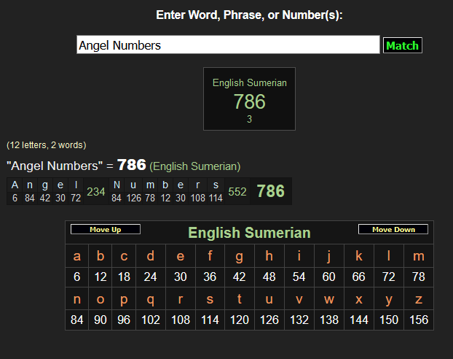Click the green Match button
Viewport: 453px width, 359px height.
[x=402, y=45]
